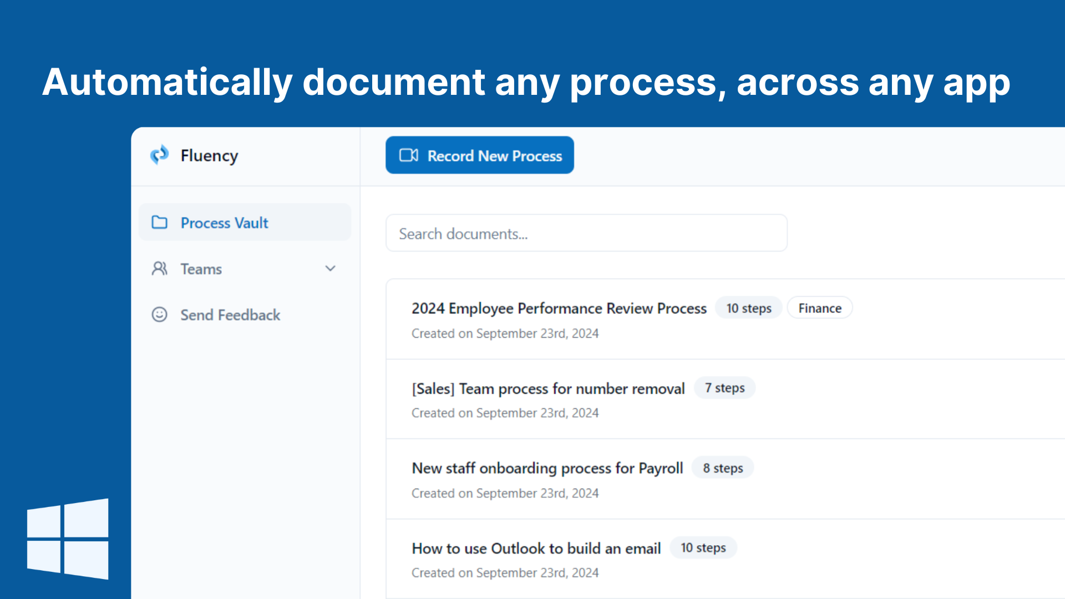
Task: Open How to use Outlook document
Action: click(536, 549)
